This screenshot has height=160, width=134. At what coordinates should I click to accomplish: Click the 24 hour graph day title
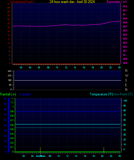[72, 2]
